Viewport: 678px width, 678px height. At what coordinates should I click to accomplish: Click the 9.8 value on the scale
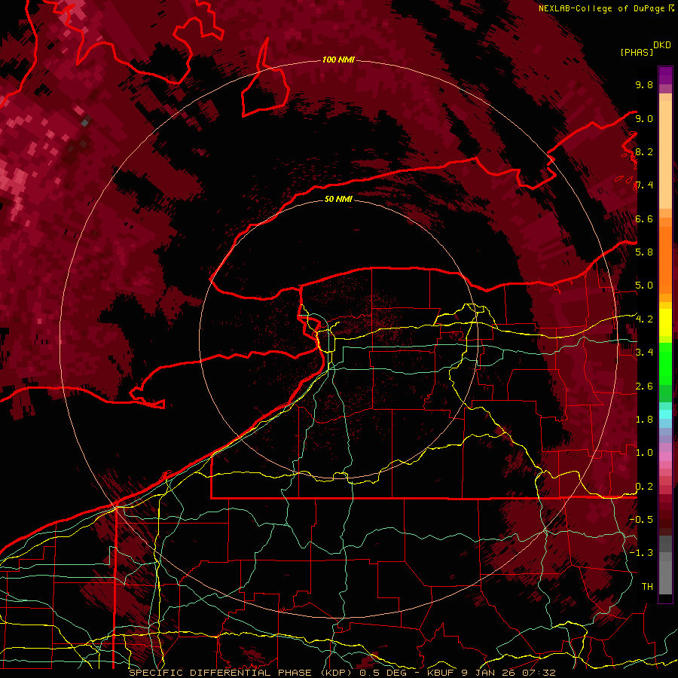tap(644, 84)
